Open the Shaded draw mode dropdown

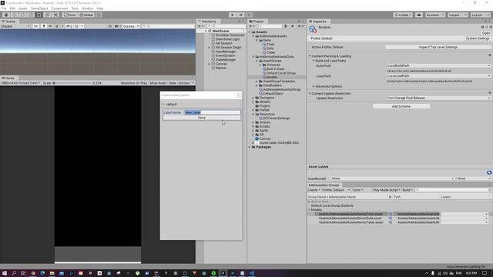pyautogui.click(x=15, y=26)
